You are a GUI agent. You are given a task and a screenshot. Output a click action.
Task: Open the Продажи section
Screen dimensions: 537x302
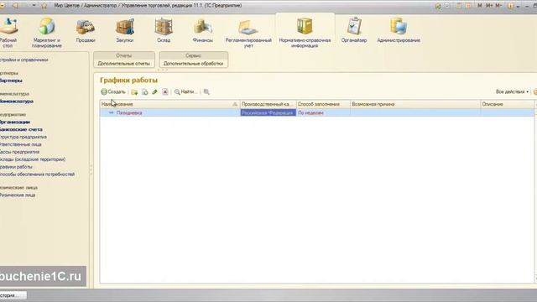[86, 31]
